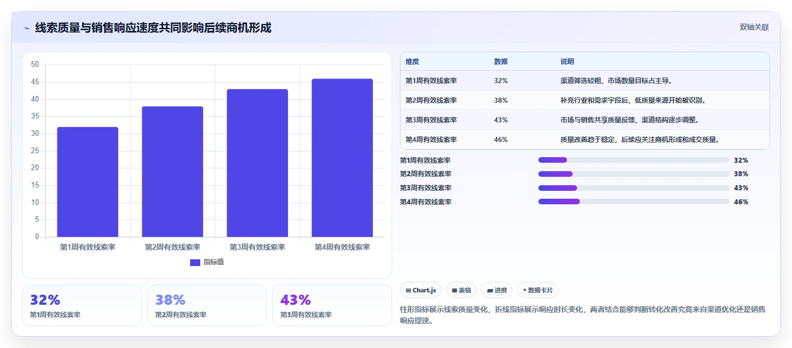Click the 第2周有效线索率 bar in chart
The height and width of the screenshot is (348, 792).
pos(173,172)
